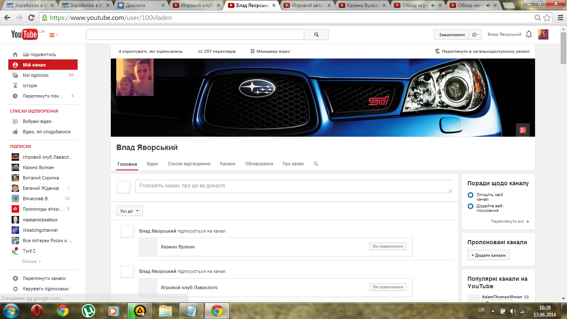
Task: Open the 257 переглядів analytics link
Action: pyautogui.click(x=217, y=52)
